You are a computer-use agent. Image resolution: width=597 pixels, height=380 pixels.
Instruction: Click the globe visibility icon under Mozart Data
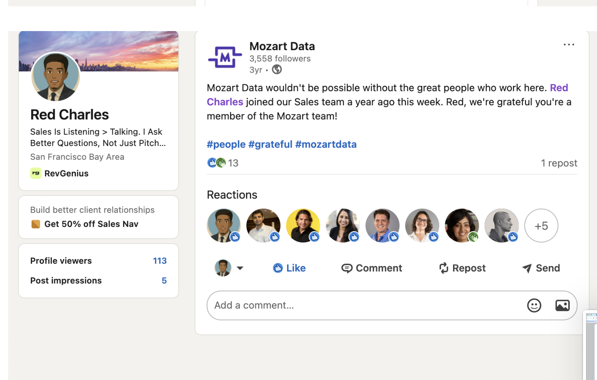point(277,70)
